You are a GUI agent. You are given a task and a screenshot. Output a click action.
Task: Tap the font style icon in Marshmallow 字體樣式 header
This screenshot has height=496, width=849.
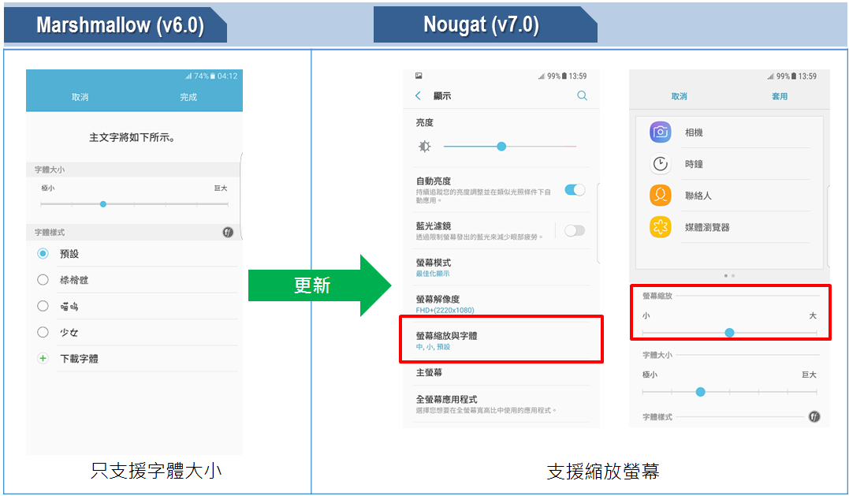tap(228, 233)
